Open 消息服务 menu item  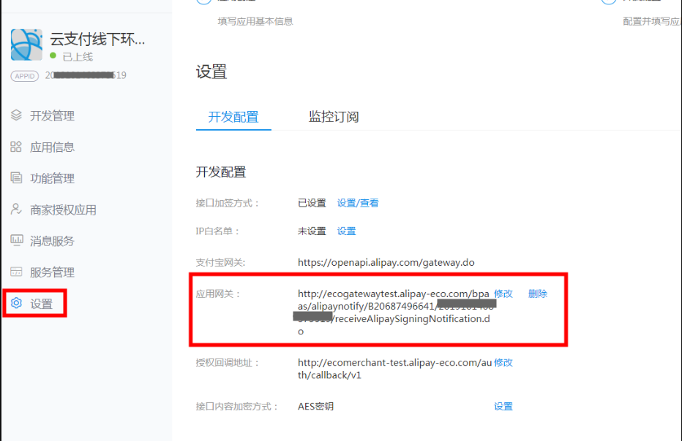tap(52, 242)
